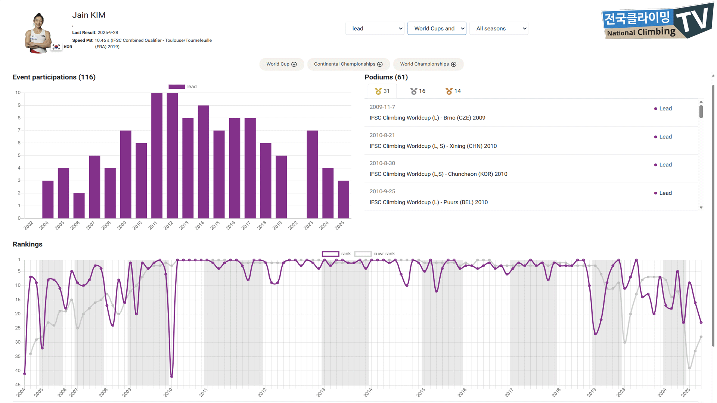The image size is (717, 403).
Task: Open Puurs (BEL) 2010 Worldcup result
Action: click(x=428, y=202)
